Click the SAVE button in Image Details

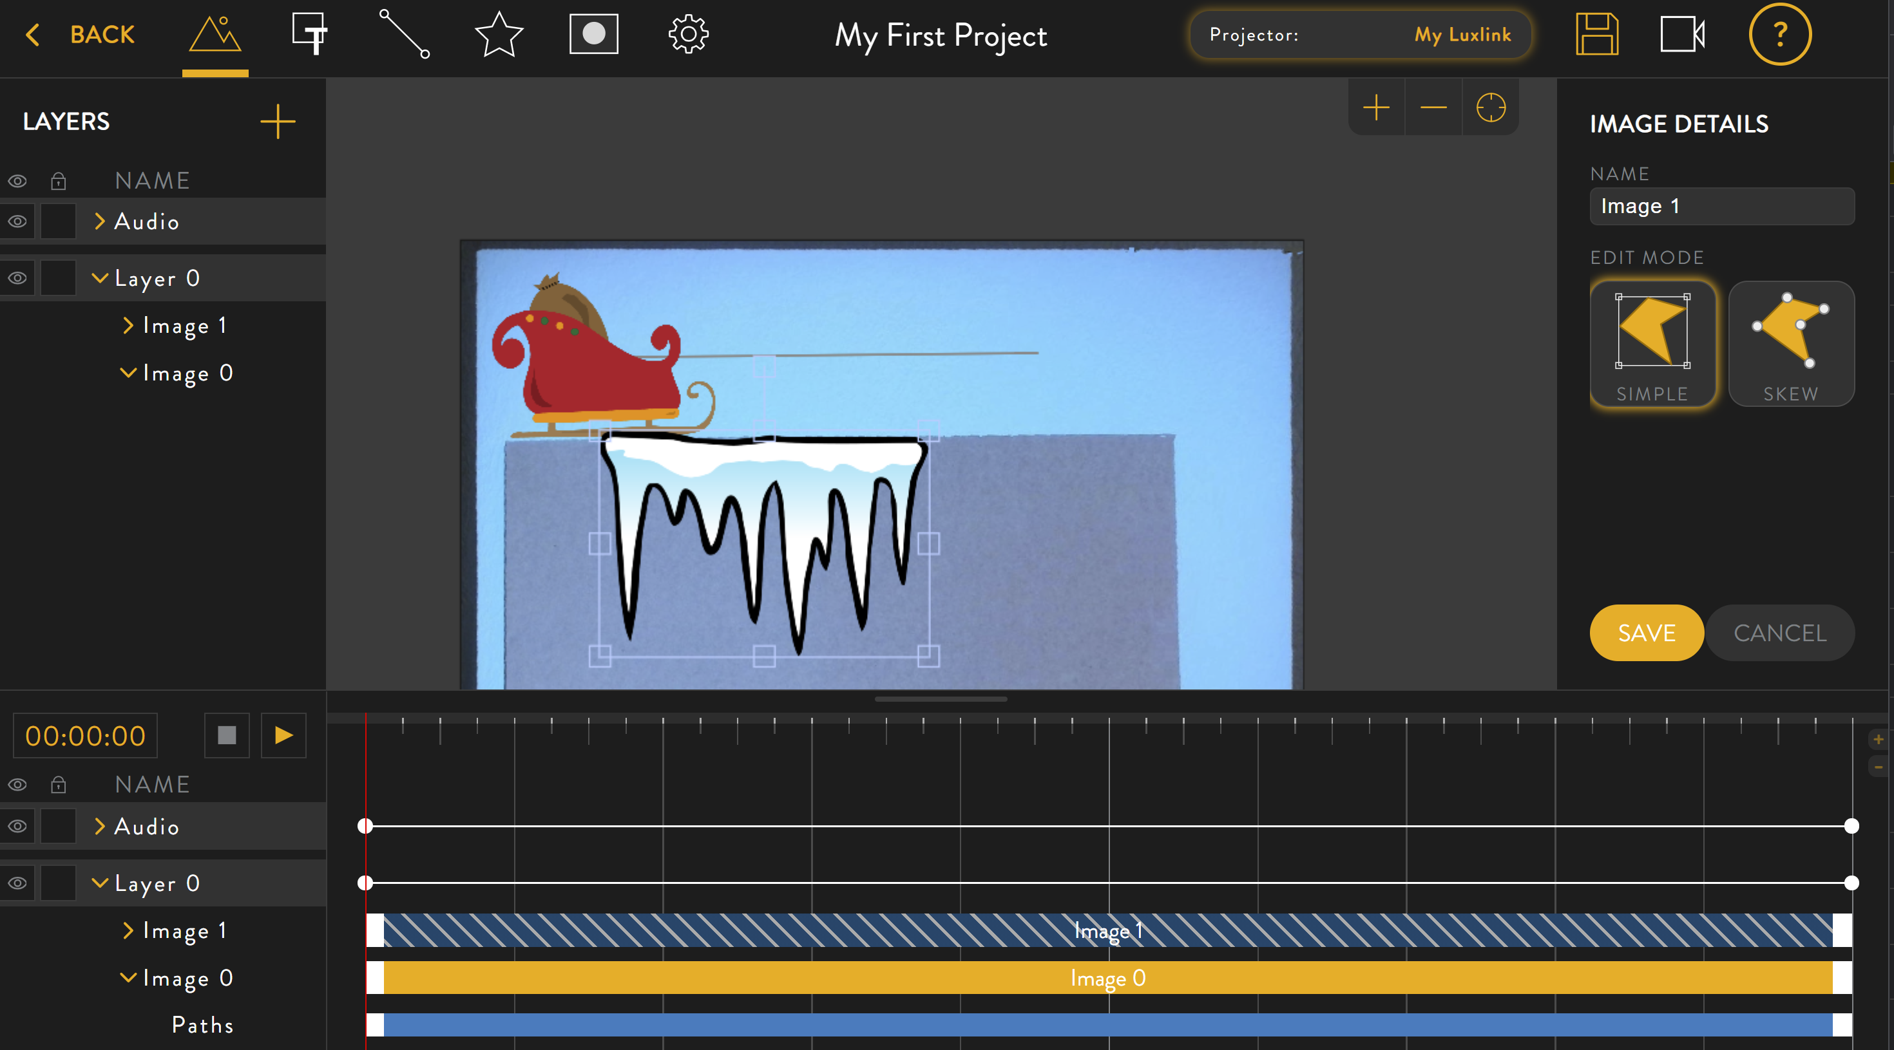1645,633
